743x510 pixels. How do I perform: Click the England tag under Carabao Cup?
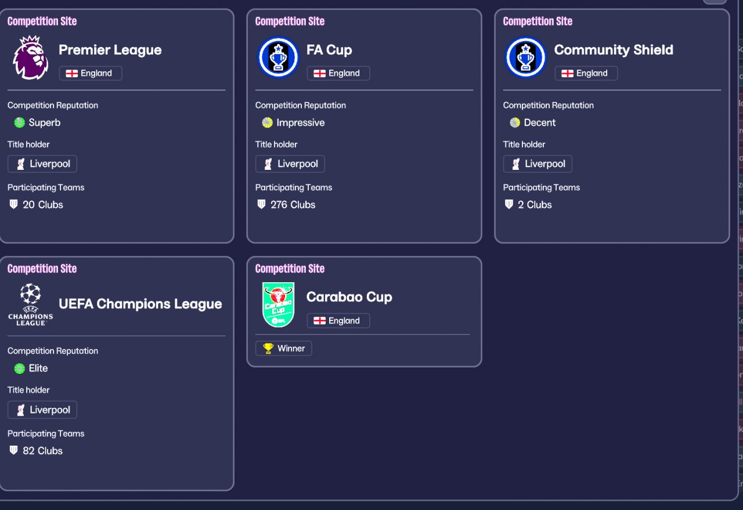[338, 320]
